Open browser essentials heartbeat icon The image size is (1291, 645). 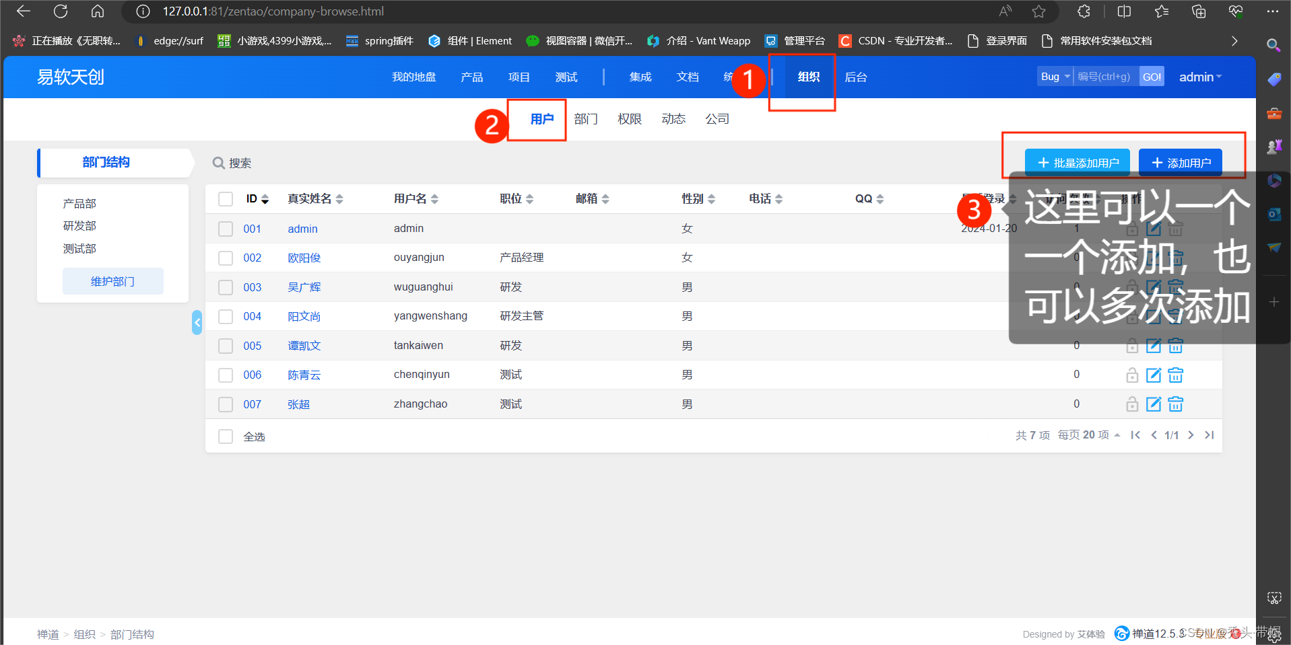[x=1236, y=11]
